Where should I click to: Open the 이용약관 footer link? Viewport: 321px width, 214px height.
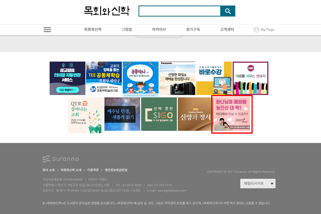click(x=93, y=170)
